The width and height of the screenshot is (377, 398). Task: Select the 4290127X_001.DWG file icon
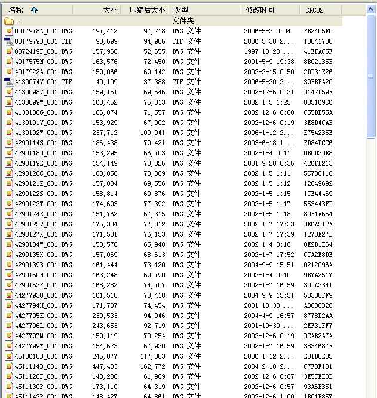click(9, 234)
